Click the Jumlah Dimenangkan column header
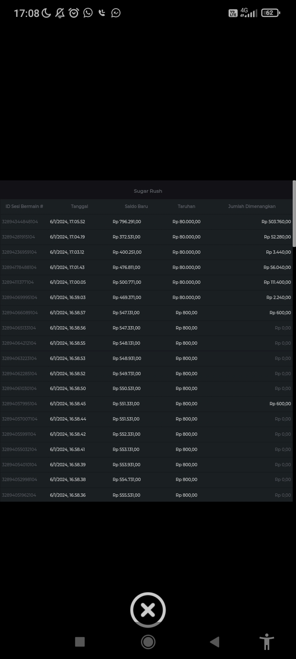 click(252, 206)
